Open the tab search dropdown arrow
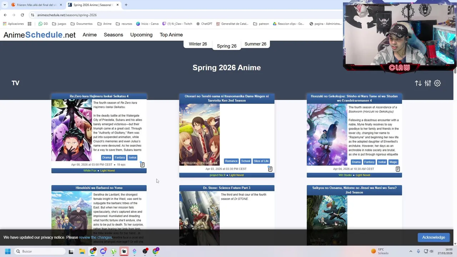Image resolution: width=457 pixels, height=257 pixels. click(4, 5)
